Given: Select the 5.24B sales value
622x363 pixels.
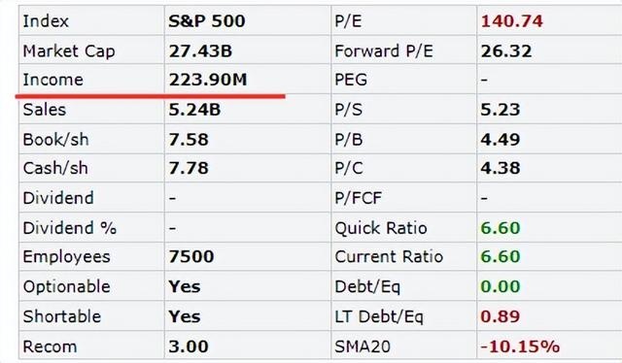Looking at the screenshot, I should pos(194,110).
